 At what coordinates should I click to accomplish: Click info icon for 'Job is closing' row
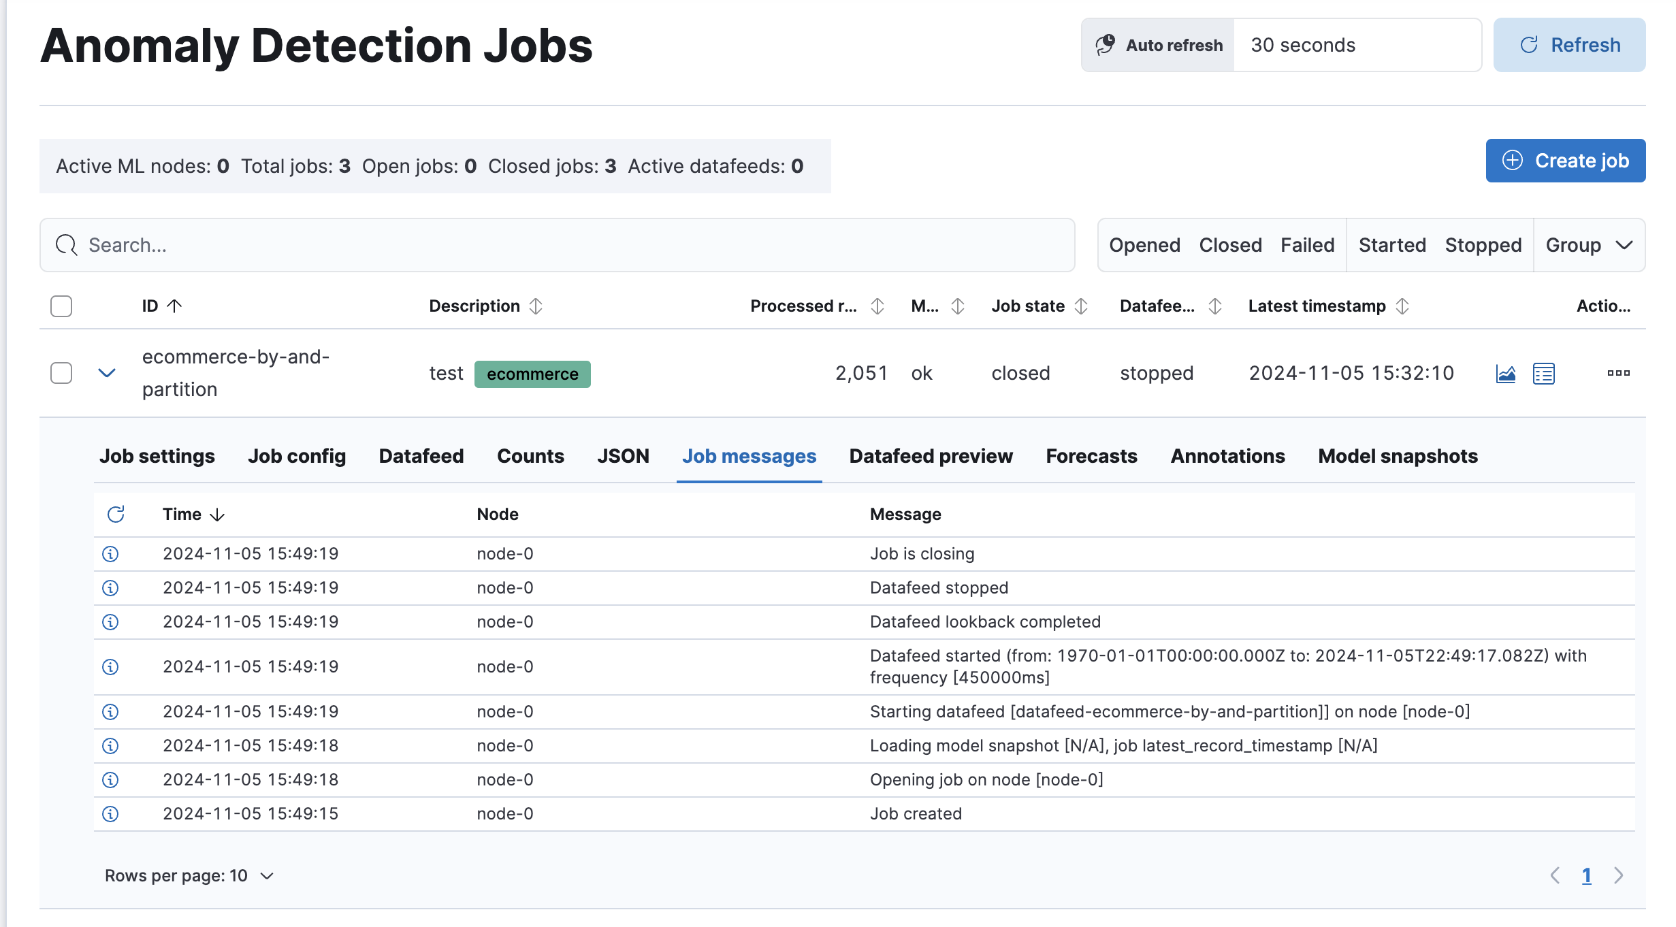(x=110, y=554)
